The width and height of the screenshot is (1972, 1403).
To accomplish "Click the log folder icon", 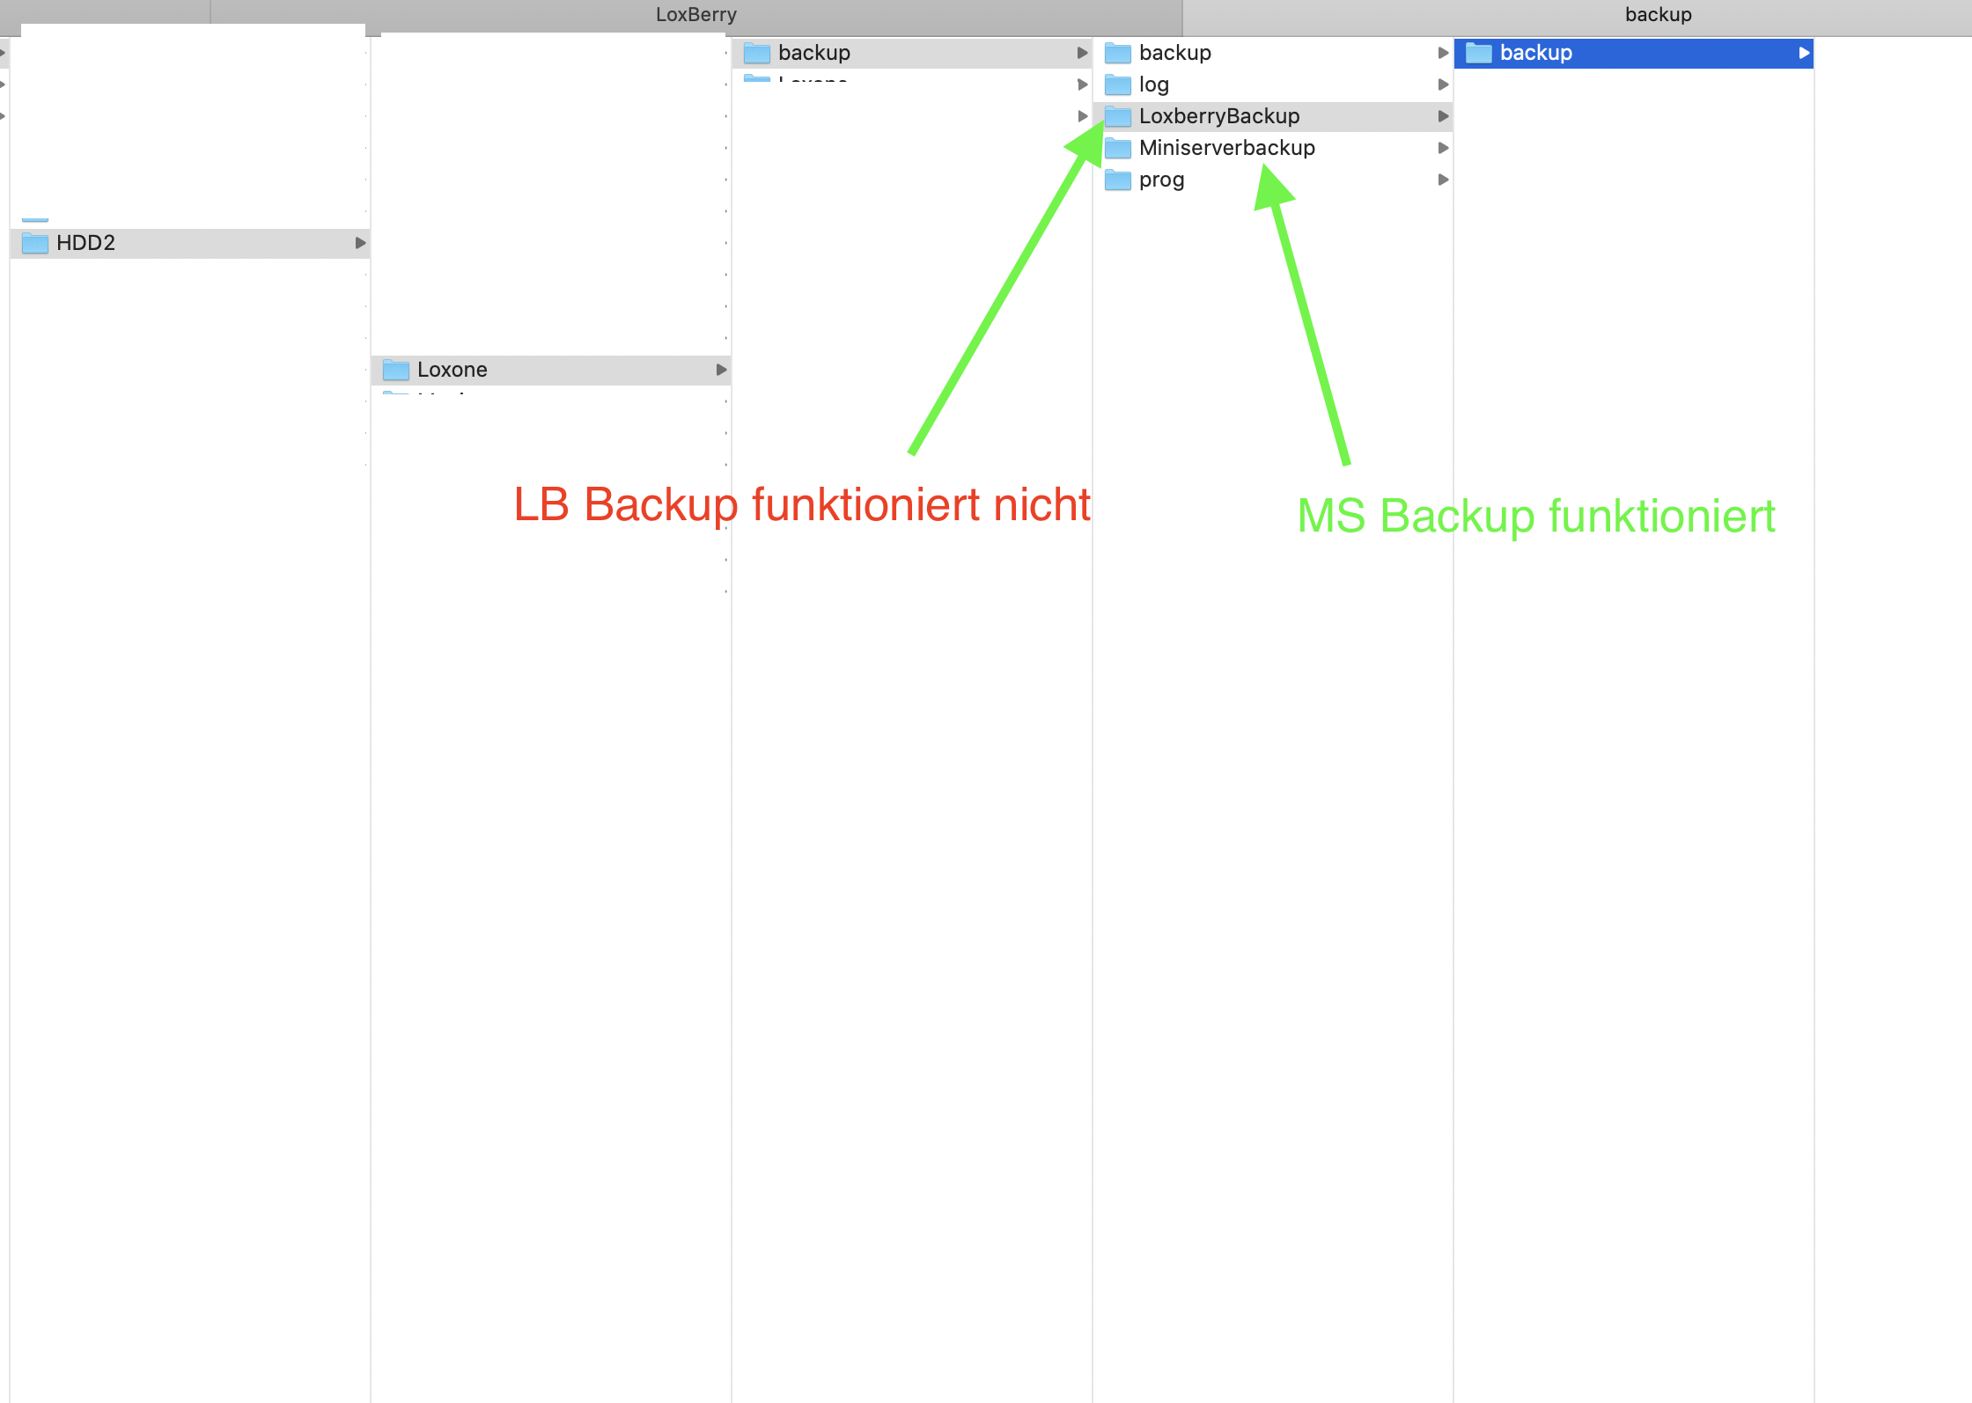I will point(1118,84).
